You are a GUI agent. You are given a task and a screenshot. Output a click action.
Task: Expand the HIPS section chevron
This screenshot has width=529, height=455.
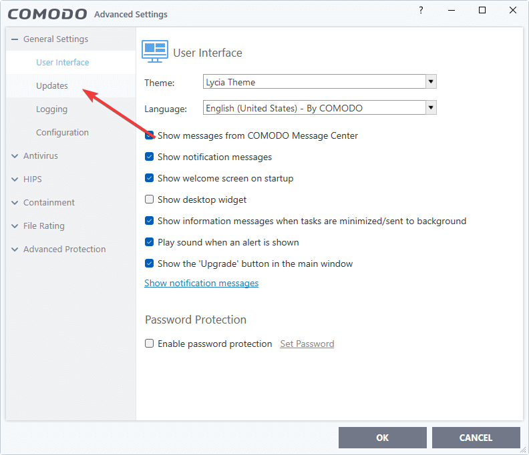[15, 179]
